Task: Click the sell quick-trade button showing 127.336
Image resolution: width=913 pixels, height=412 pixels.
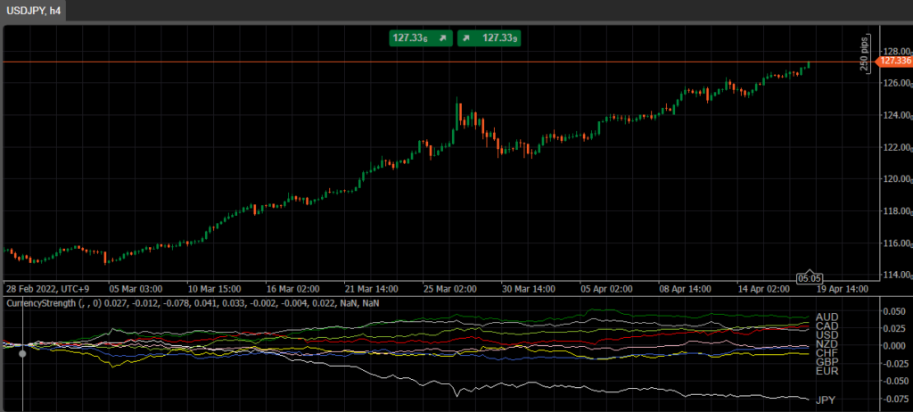Action: 421,38
